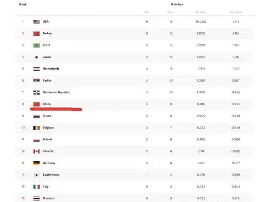Viewport: 268px width, 202px height.
Task: Open the Thailand team entry
Action: pyautogui.click(x=49, y=198)
